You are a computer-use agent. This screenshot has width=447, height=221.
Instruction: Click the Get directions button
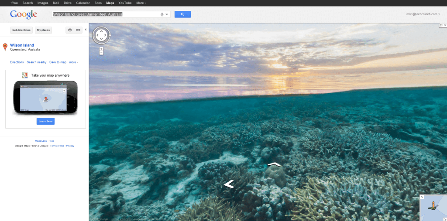21,30
